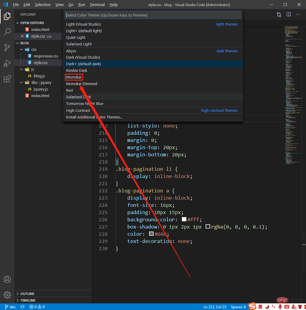Screen dimensions: 306x310
Task: Select the High Contrast theme
Action: 153,111
